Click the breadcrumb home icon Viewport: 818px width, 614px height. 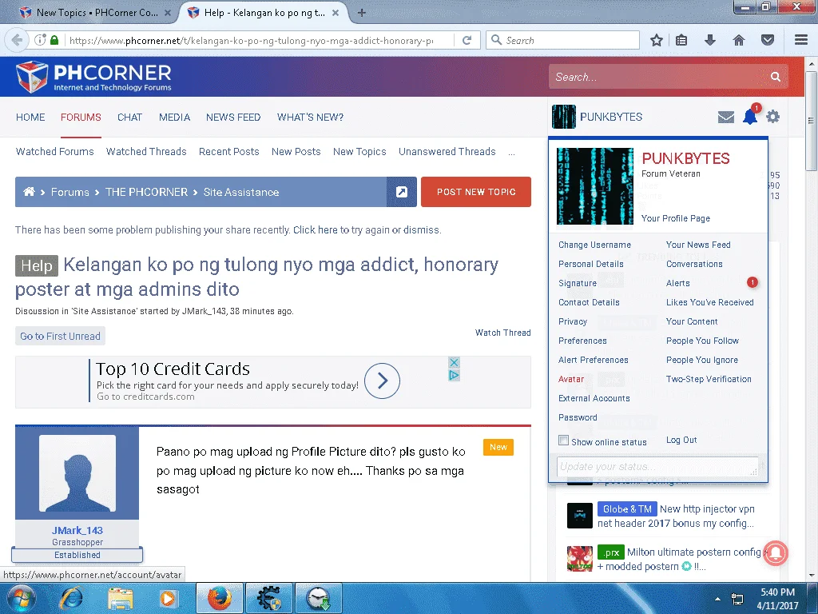click(x=30, y=192)
